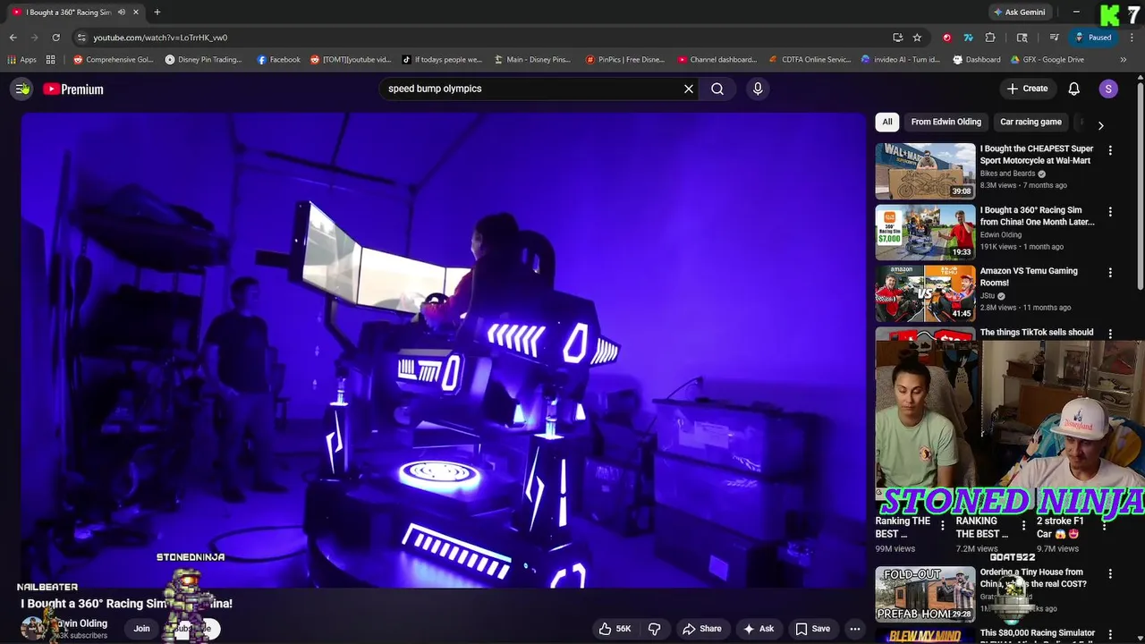Screen dimensions: 1145x644
Task: Click the title 'Amazon VS Temu Gaming Rooms!'
Action: [1029, 276]
